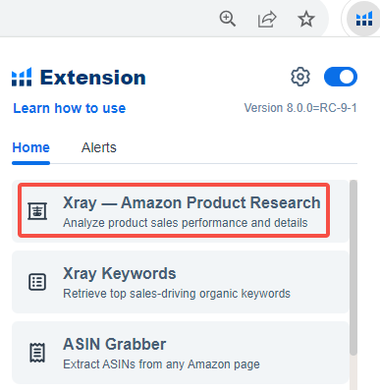Click the tools list vertical scrollbar
The width and height of the screenshot is (380, 390).
click(353, 267)
